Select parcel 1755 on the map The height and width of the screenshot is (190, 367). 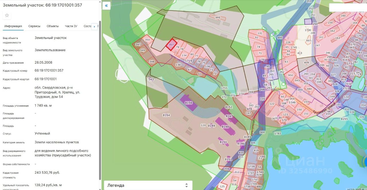tap(224, 88)
